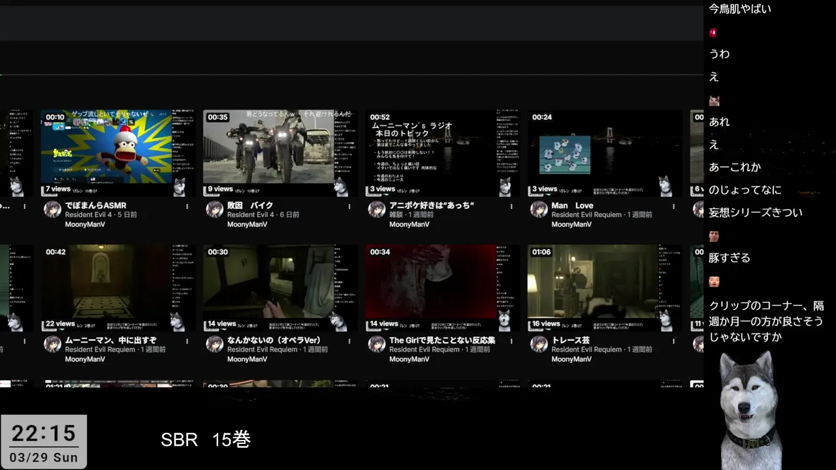Click the クリップのコーナー chat message

click(x=766, y=321)
